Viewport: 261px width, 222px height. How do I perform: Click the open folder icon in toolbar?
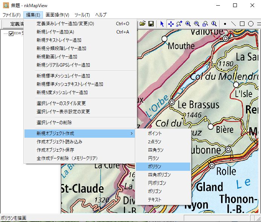(x=142, y=24)
